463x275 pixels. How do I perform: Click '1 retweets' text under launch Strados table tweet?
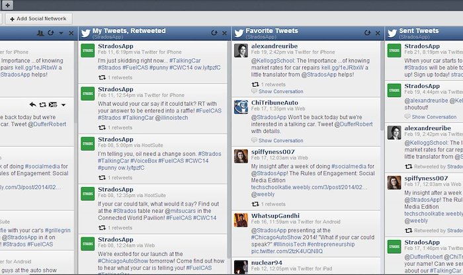120,228
